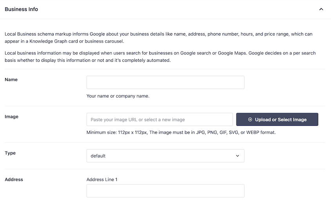
Task: Click the Address Line 1 label
Action: click(x=102, y=180)
